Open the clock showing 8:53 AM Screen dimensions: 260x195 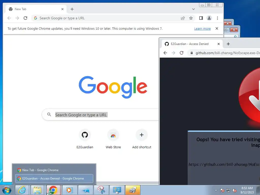247,190
